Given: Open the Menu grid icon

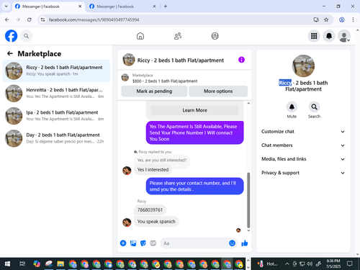Looking at the screenshot, I should (314, 36).
